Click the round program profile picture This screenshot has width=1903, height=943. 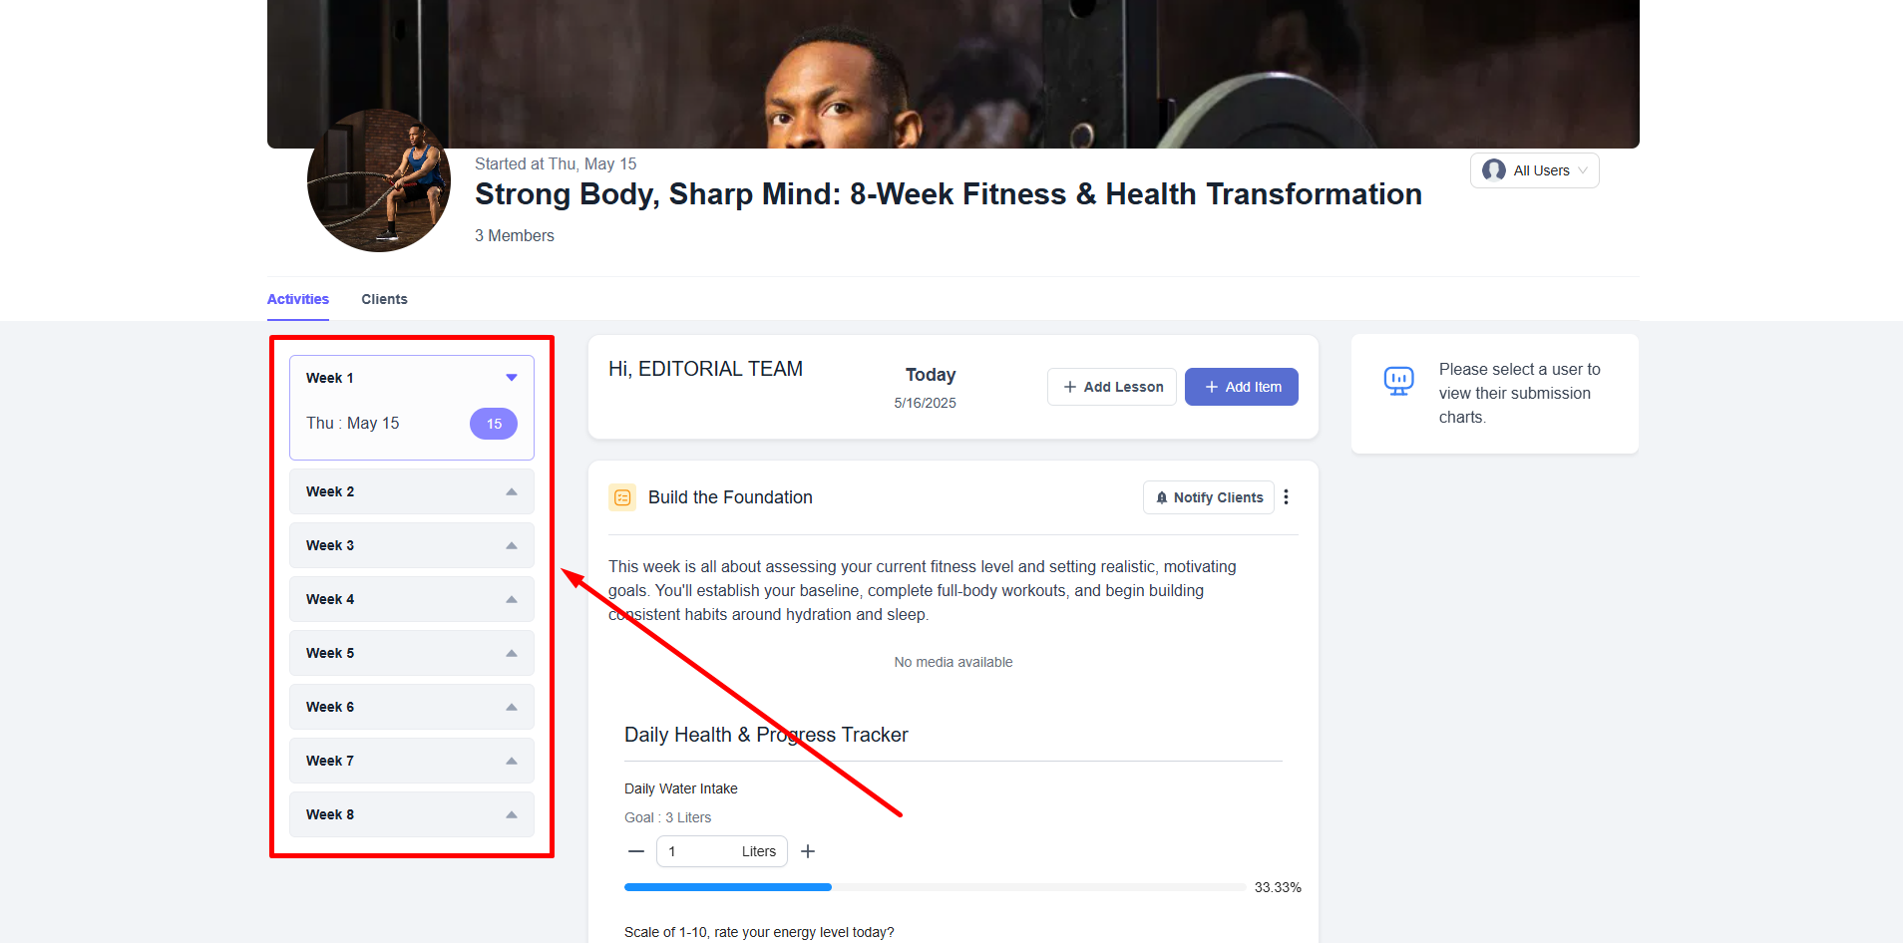[379, 180]
